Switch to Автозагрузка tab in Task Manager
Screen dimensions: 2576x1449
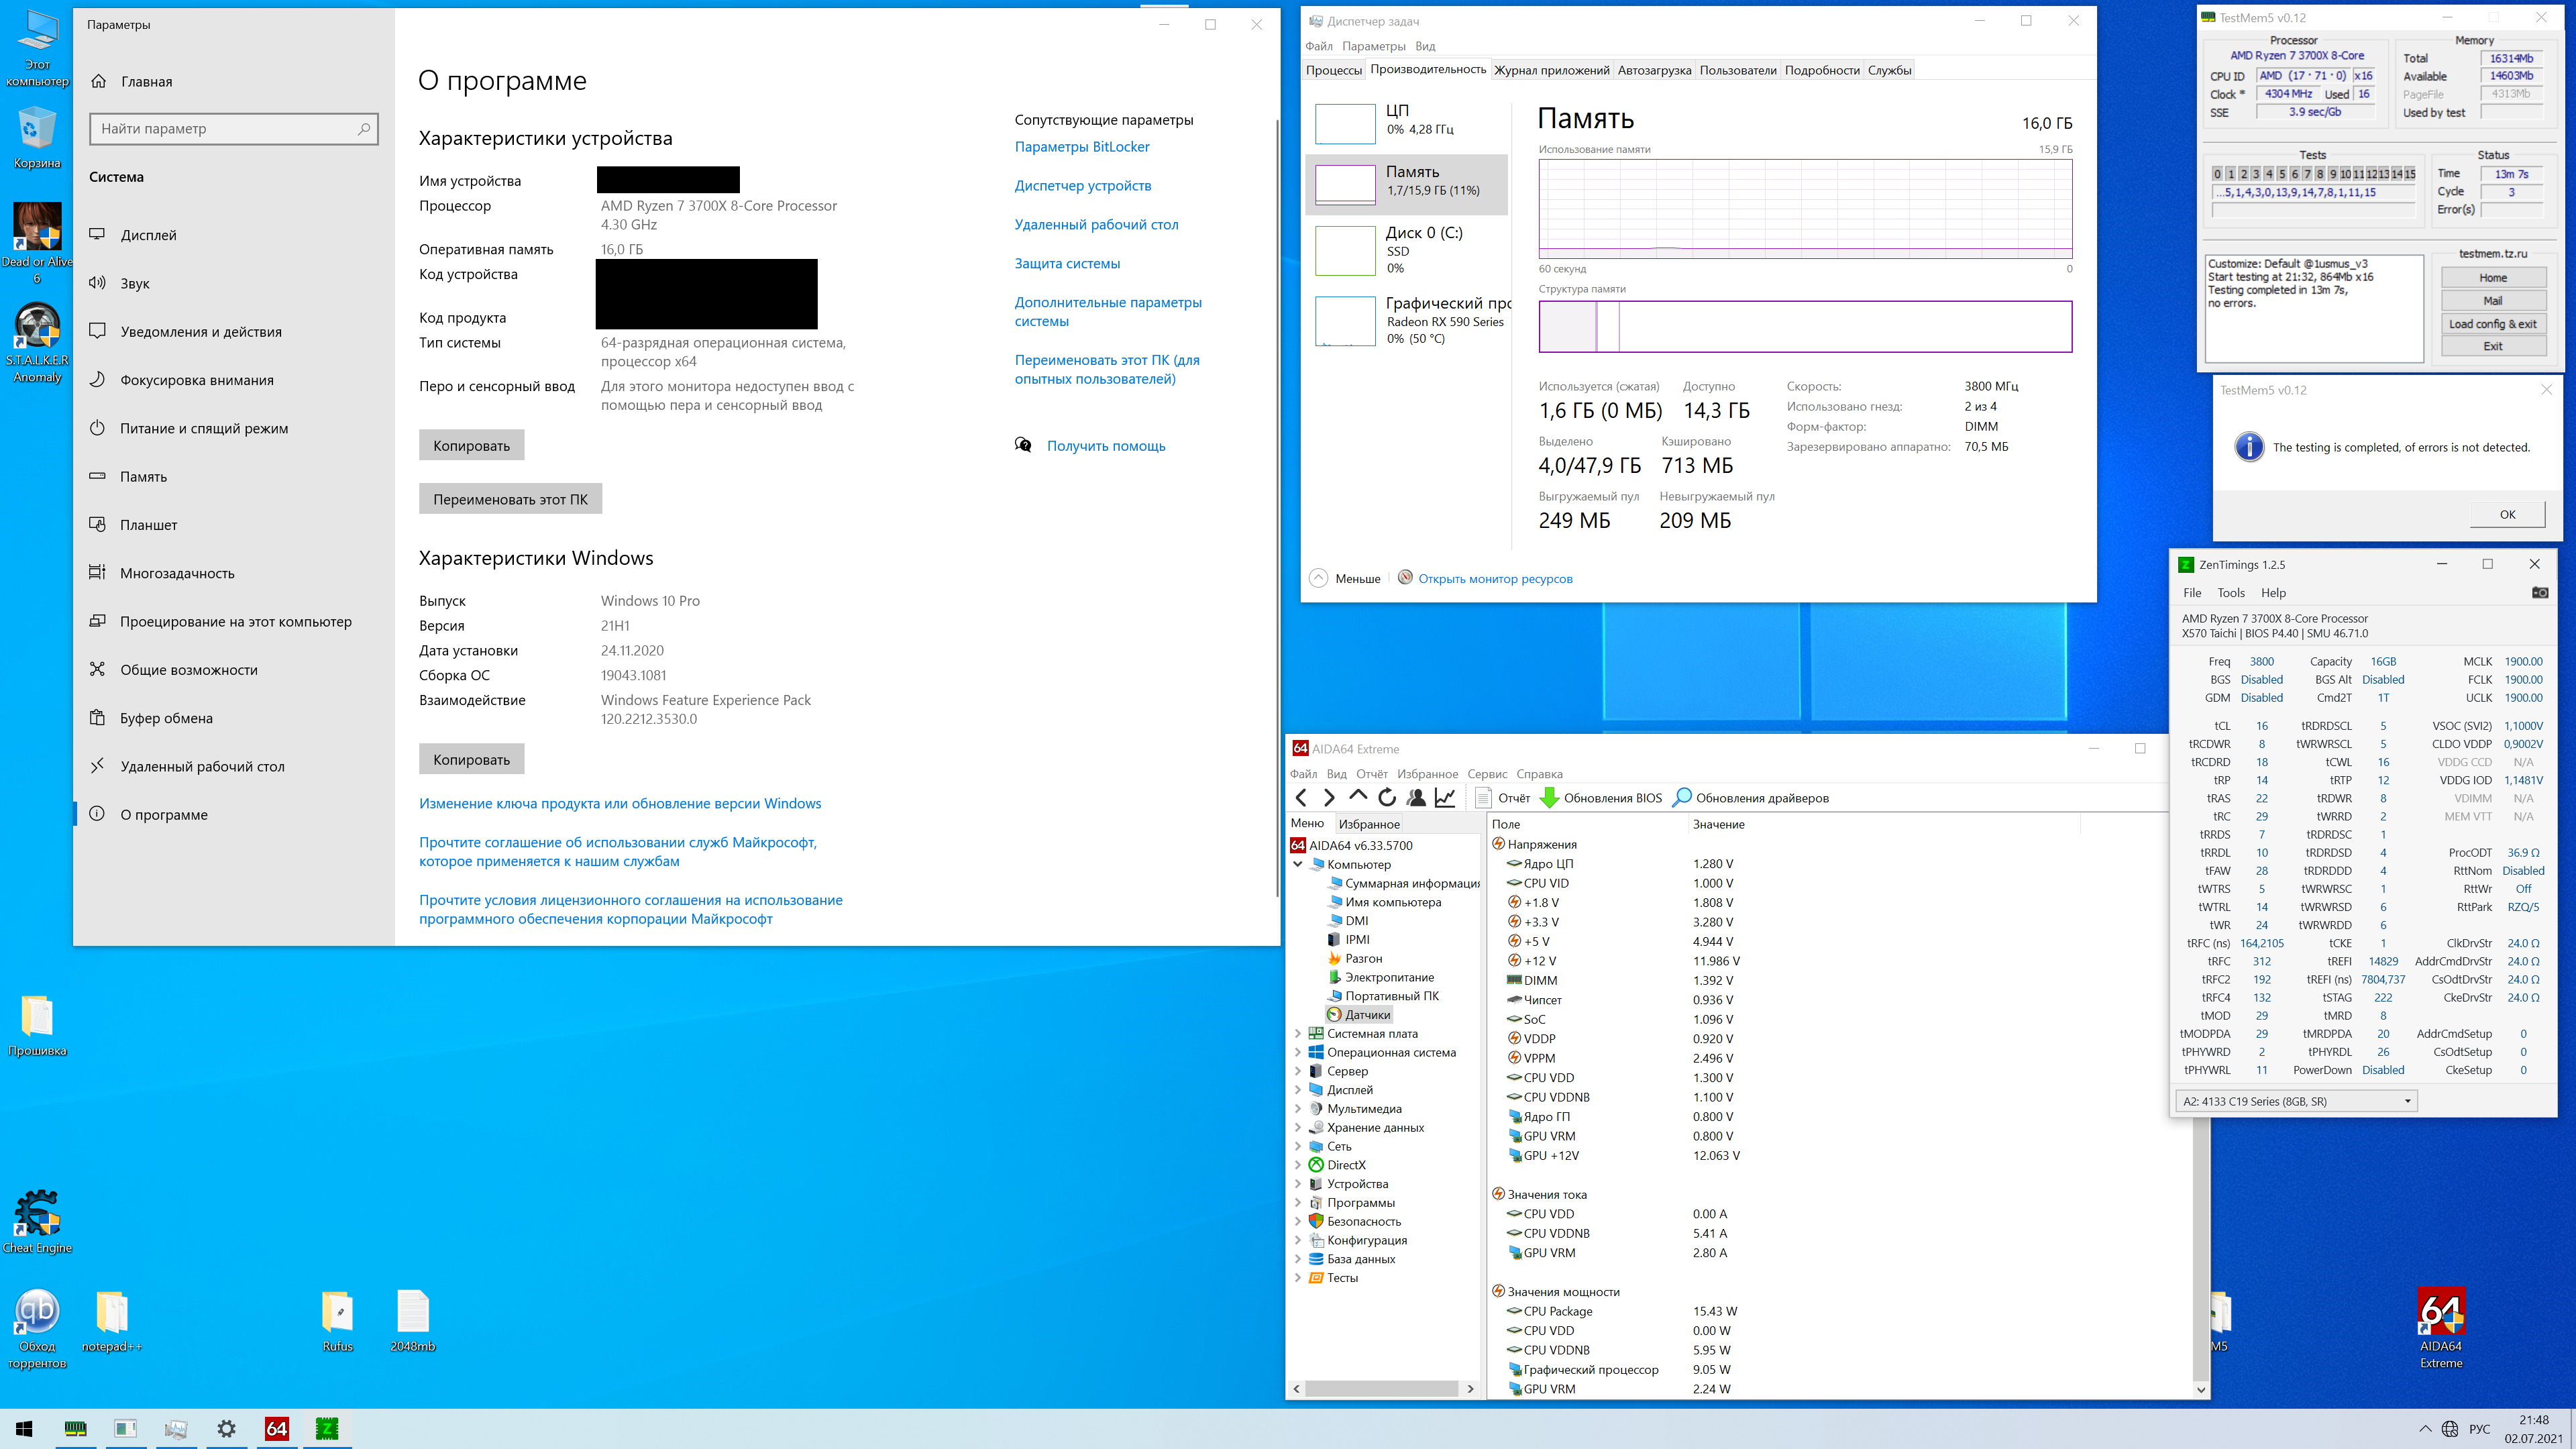(x=1654, y=70)
